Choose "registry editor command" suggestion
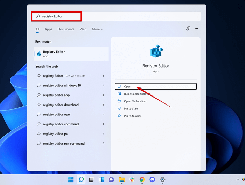Viewport: 245px width, 185px height. (x=61, y=124)
